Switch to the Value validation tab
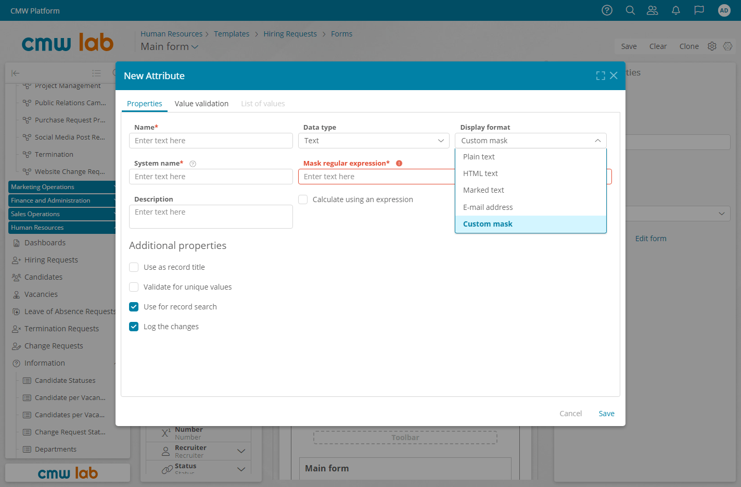This screenshot has width=741, height=487. tap(202, 104)
